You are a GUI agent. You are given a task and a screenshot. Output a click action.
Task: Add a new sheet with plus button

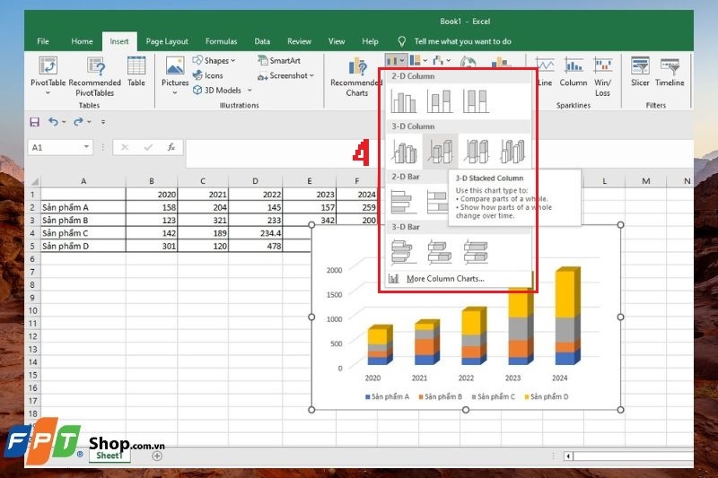pyautogui.click(x=157, y=456)
